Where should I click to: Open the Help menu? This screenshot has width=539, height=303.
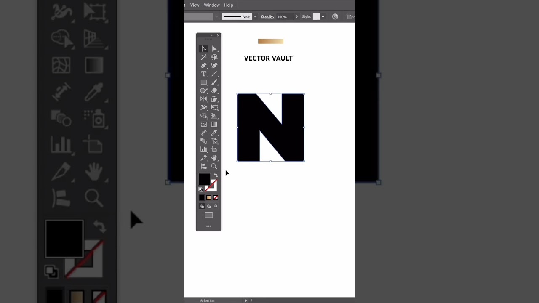229,5
